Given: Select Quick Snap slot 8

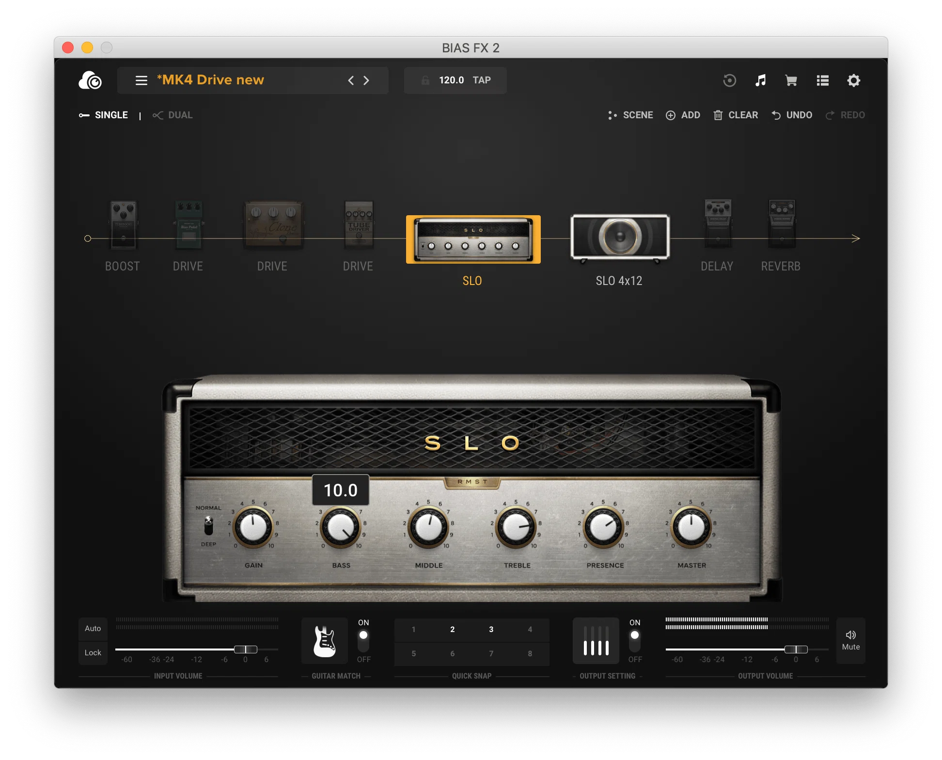Looking at the screenshot, I should (x=530, y=654).
